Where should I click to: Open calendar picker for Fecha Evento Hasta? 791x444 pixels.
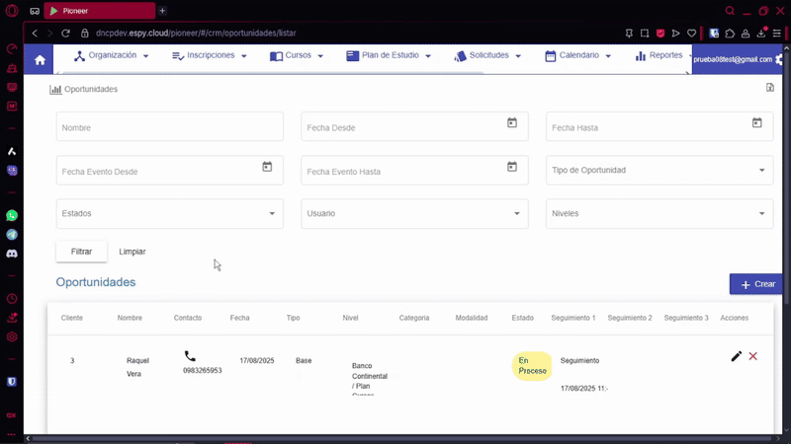(512, 168)
